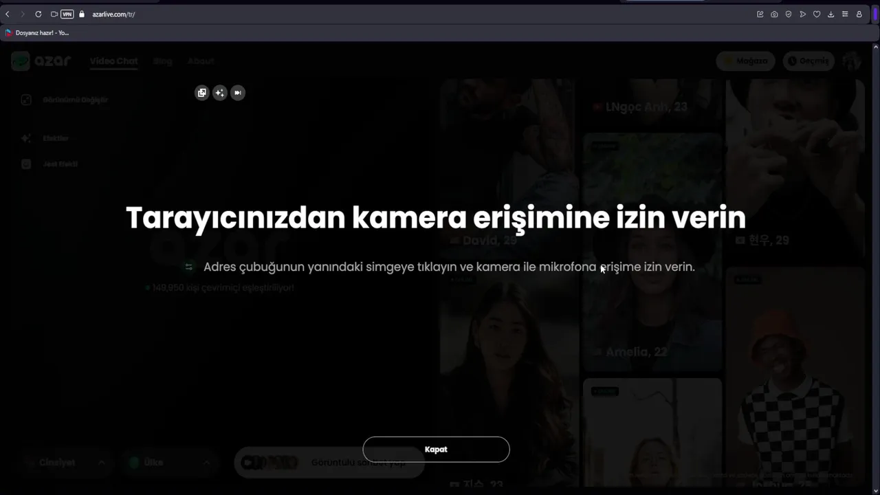
Task: Click the purple sidebar strip at the far right of the toolbar
Action: tap(877, 14)
